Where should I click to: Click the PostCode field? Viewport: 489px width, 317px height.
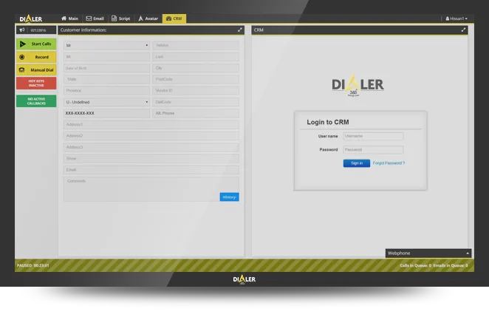(x=196, y=79)
